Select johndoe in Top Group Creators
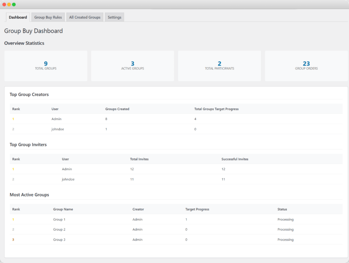The height and width of the screenshot is (263, 349). click(58, 129)
